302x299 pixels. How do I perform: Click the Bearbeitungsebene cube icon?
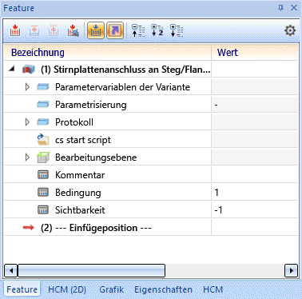click(43, 157)
